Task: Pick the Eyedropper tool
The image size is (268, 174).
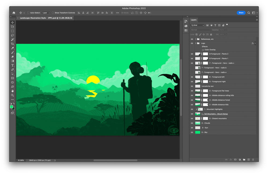Action: point(12,48)
